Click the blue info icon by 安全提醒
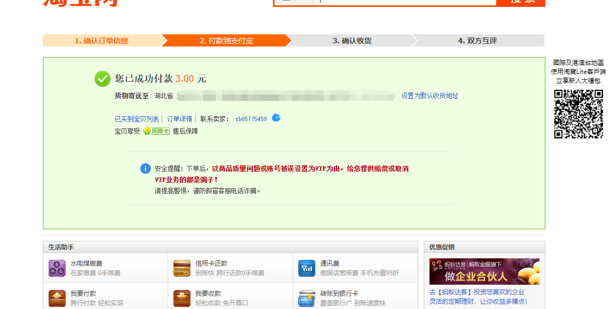The height and width of the screenshot is (309, 612). point(145,168)
